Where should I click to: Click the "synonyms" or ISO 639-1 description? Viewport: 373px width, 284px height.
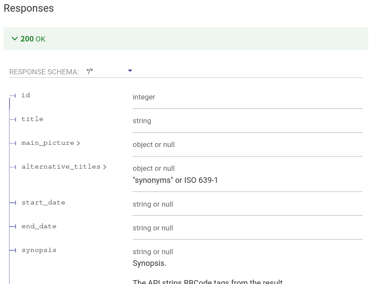point(175,180)
